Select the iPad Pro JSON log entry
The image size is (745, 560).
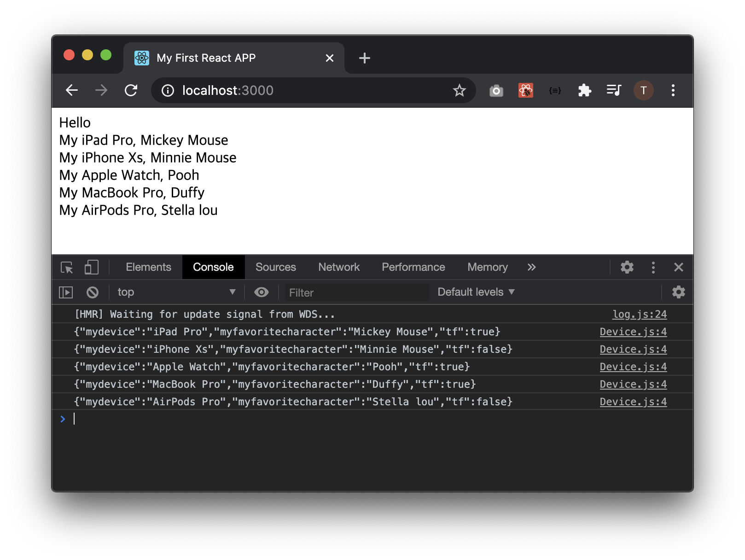287,332
